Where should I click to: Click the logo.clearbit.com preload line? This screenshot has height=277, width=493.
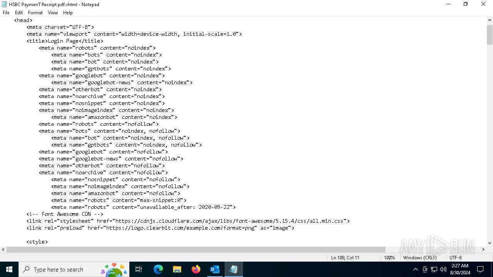(161, 228)
